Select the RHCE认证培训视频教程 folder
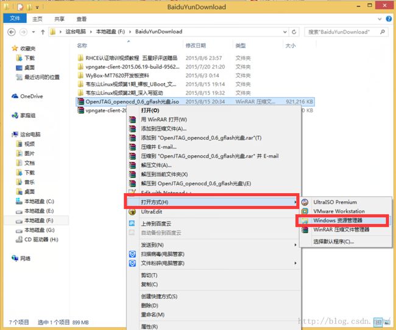Screen dimensions: 396x330 pos(132,58)
